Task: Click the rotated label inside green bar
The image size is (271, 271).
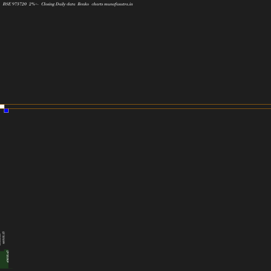Action: click(8, 256)
